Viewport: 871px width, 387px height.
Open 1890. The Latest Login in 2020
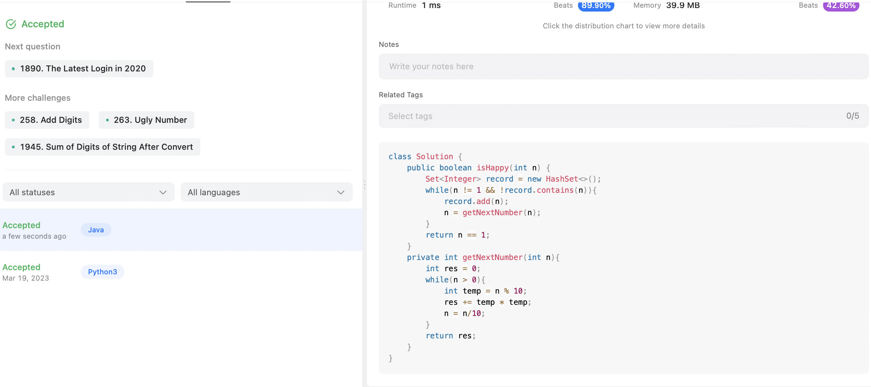pyautogui.click(x=79, y=69)
